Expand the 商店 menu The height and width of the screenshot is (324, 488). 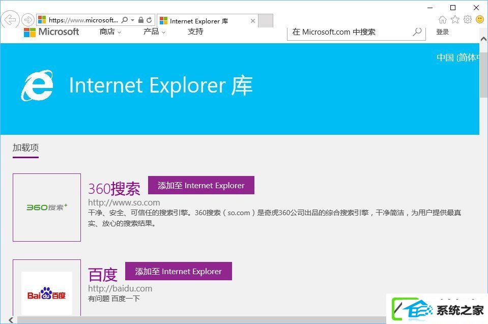coord(110,32)
